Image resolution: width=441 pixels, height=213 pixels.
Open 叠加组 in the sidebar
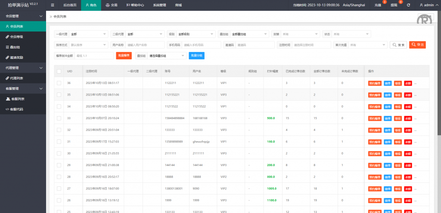pos(16,47)
